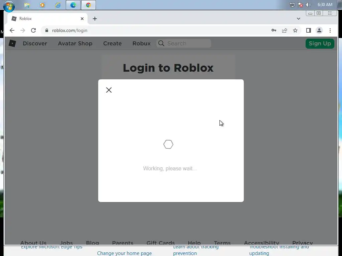Open Internet Explorer from the taskbar

point(58,5)
